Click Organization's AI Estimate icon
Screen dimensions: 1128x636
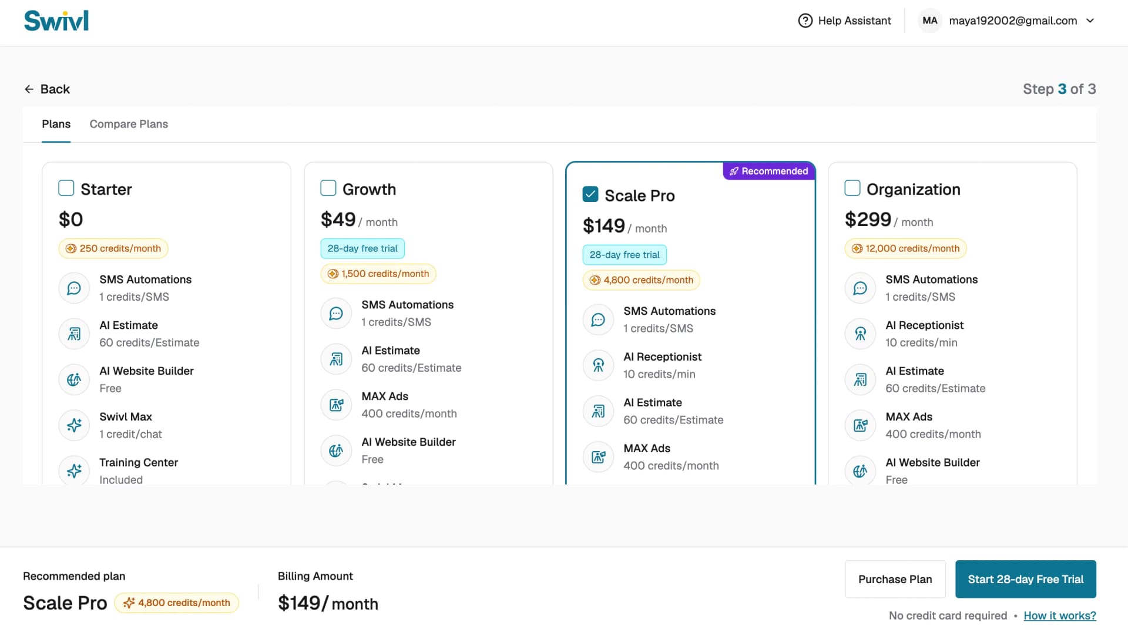860,380
